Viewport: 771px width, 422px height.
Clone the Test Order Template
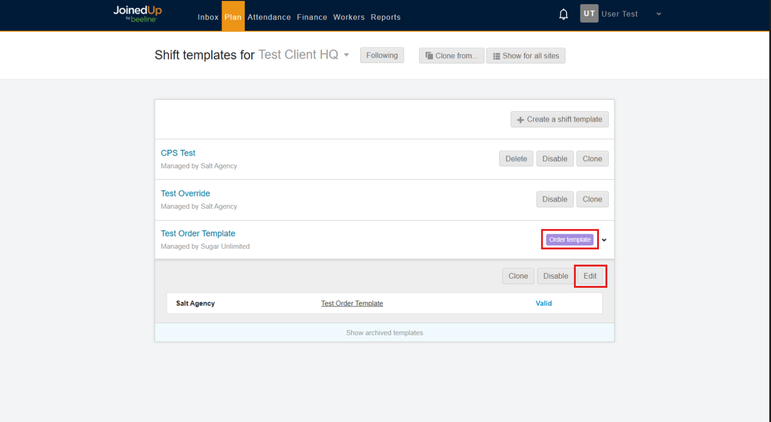pos(518,276)
